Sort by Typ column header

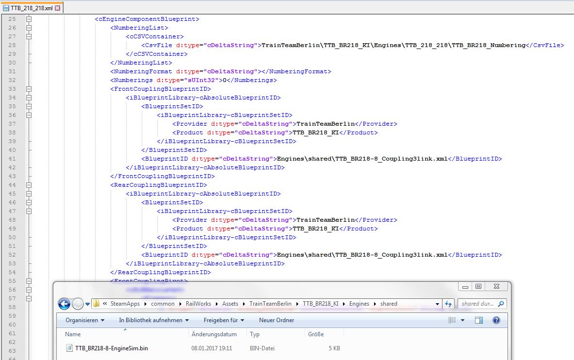pos(276,334)
